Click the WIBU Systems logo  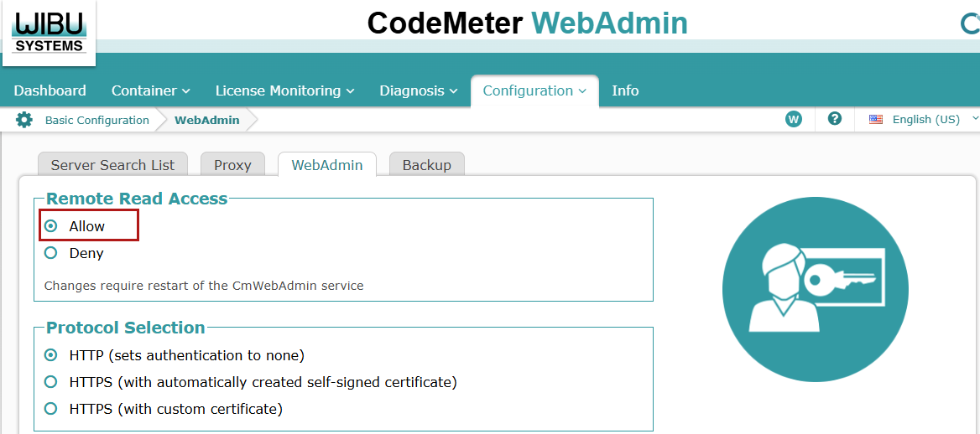[49, 34]
